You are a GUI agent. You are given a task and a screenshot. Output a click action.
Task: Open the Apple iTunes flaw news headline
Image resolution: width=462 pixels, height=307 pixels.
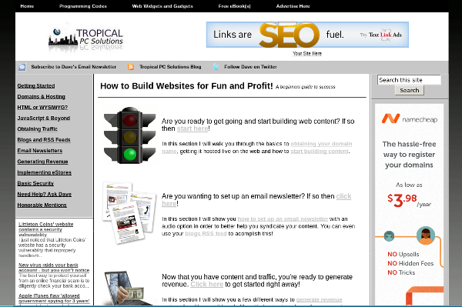click(x=54, y=299)
